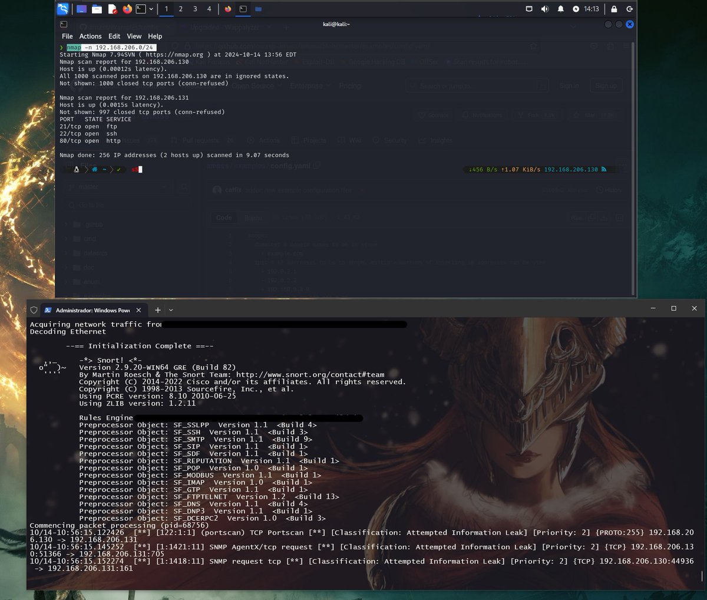The image size is (707, 600).
Task: Open the Help menu in Kali terminal
Action: tap(155, 36)
